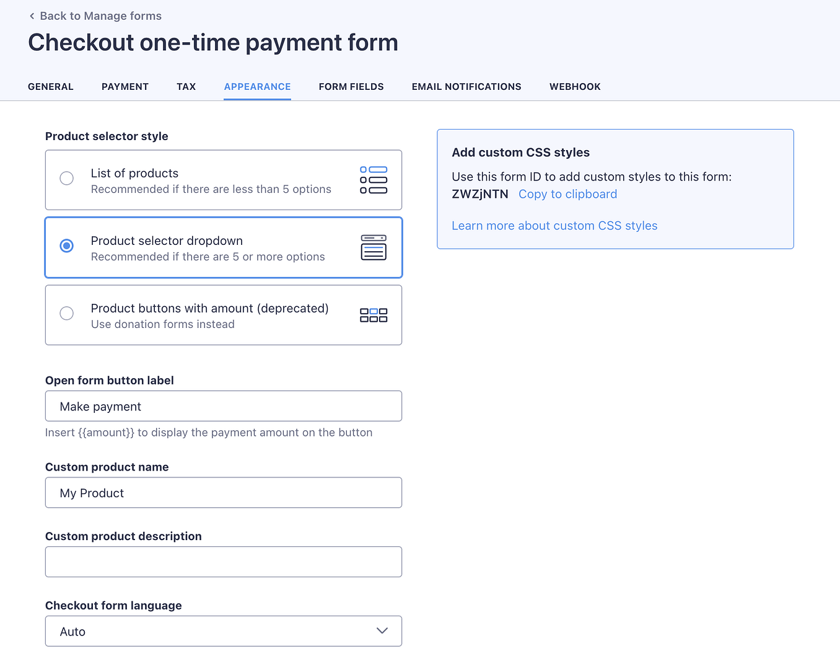
Task: Focus the Custom product description field
Action: click(x=223, y=562)
